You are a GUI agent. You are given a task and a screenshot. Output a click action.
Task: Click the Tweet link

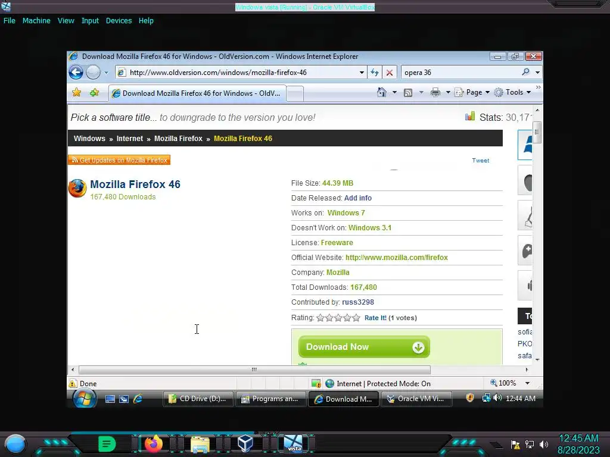pos(481,161)
